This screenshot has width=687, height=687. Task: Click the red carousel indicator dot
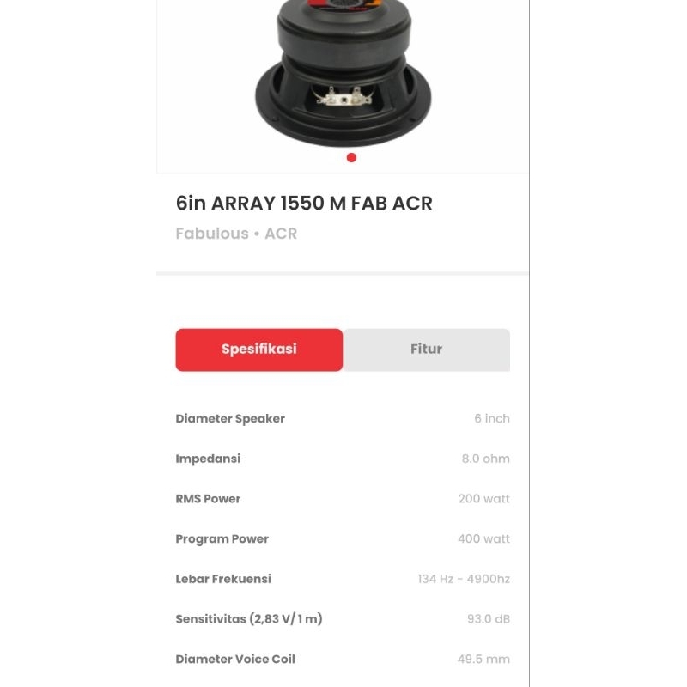tap(351, 157)
